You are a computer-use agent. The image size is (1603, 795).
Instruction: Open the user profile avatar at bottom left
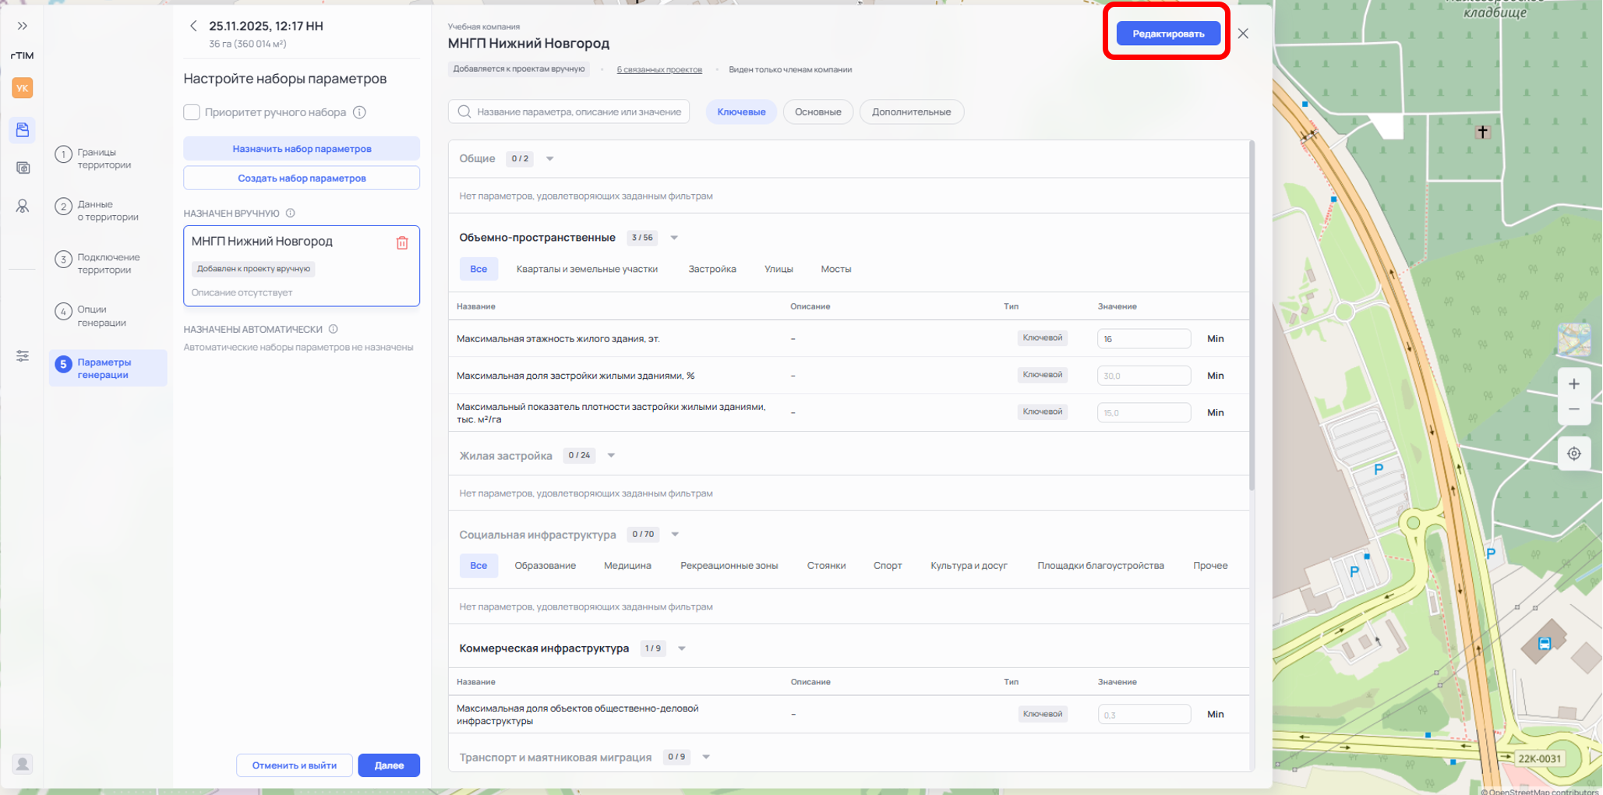[x=23, y=764]
